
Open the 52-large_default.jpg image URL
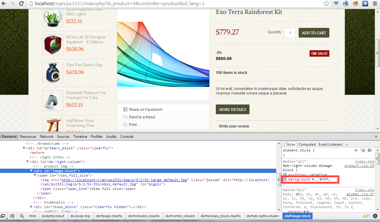(x=124, y=180)
